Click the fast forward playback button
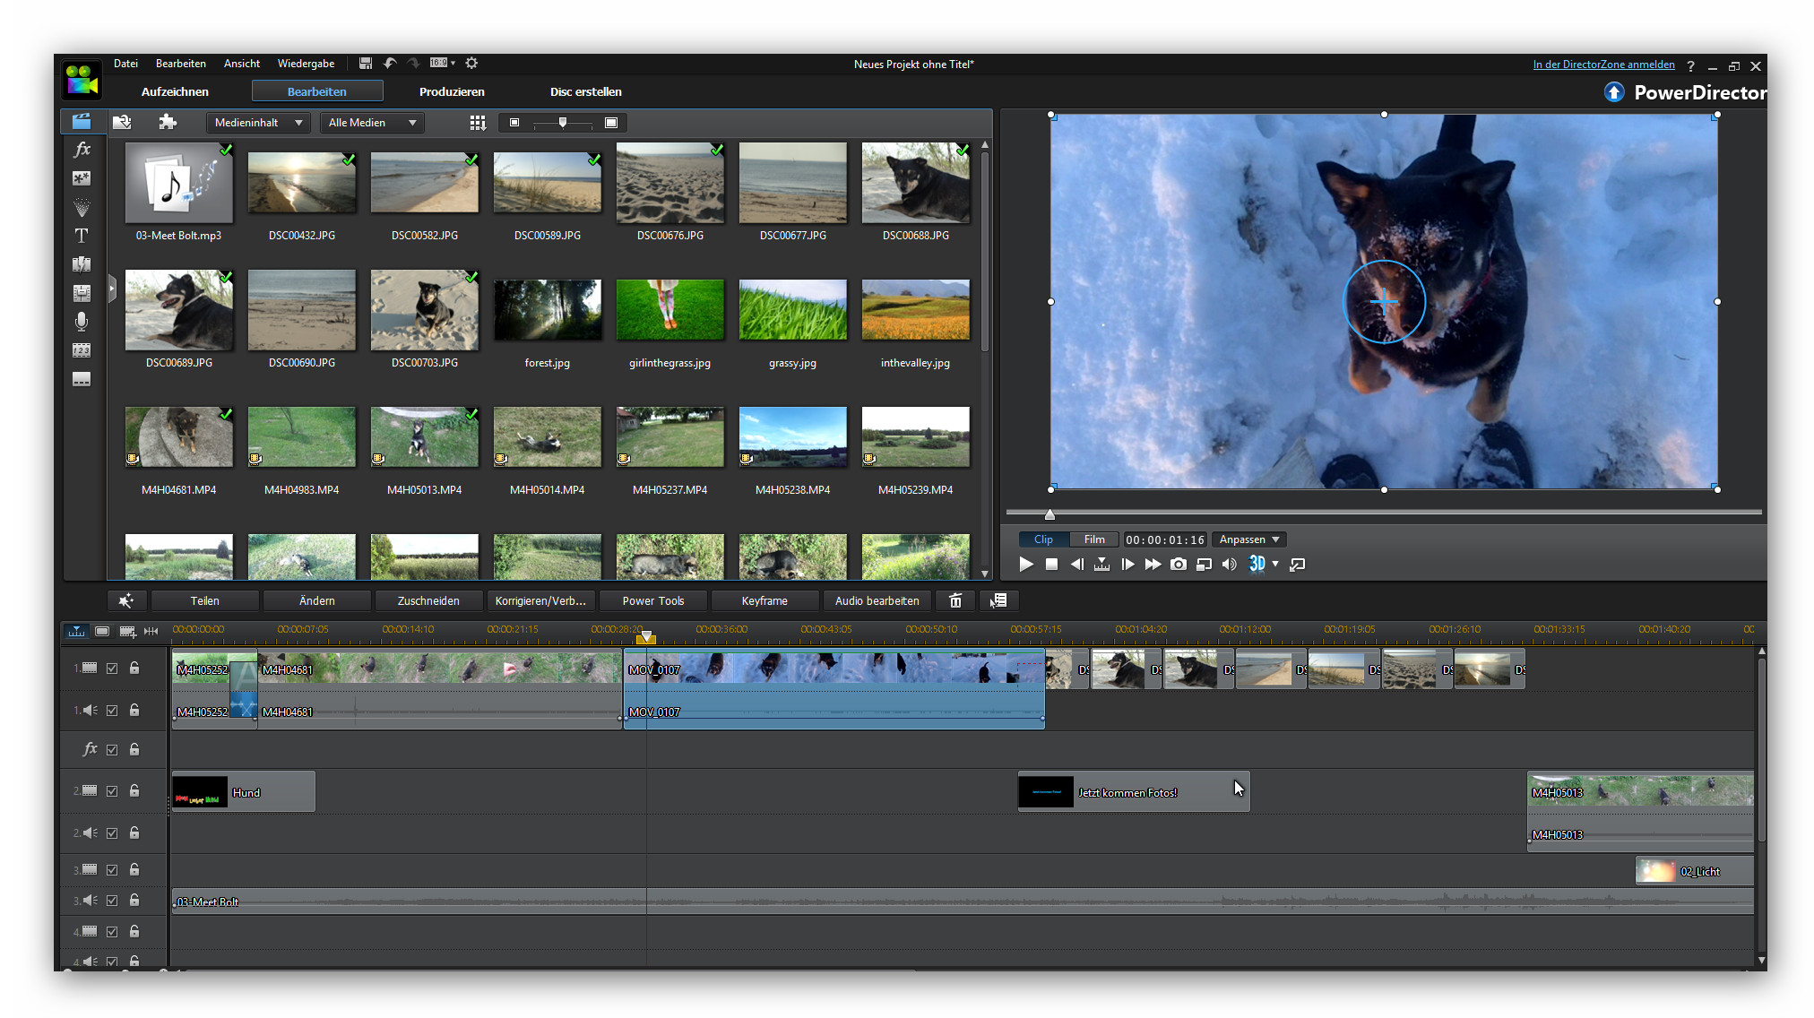The height and width of the screenshot is (1018, 1814). (x=1153, y=565)
